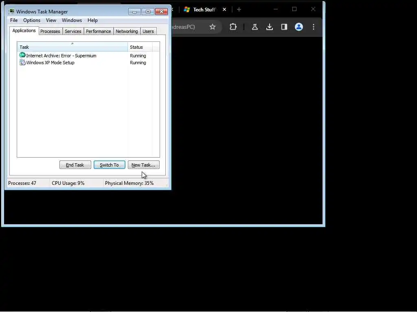This screenshot has height=312, width=417.
Task: Open browser three-dot menu
Action: coord(314,27)
